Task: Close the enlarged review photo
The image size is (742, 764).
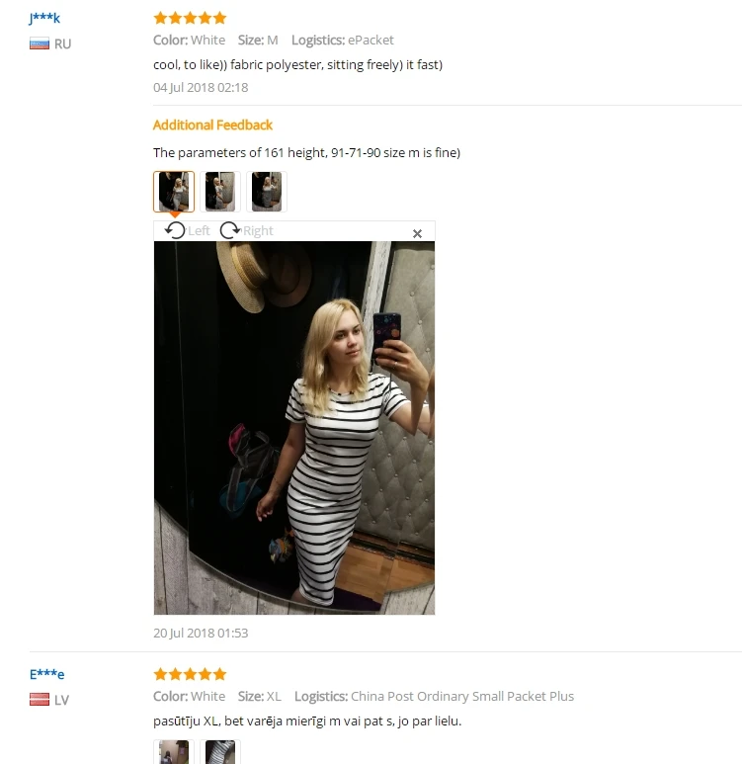Action: coord(417,234)
